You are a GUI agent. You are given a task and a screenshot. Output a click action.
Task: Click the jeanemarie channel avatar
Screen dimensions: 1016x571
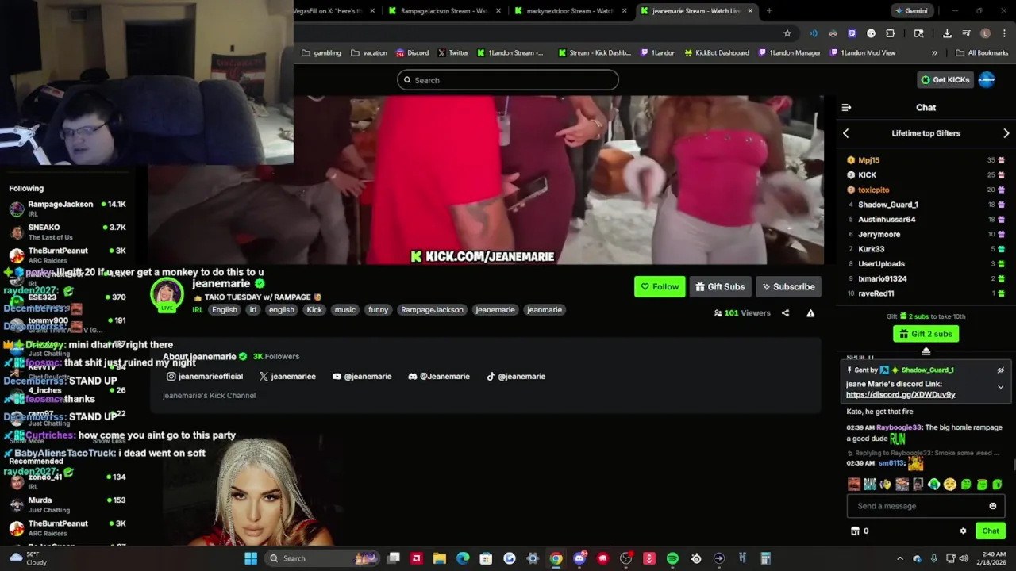167,295
